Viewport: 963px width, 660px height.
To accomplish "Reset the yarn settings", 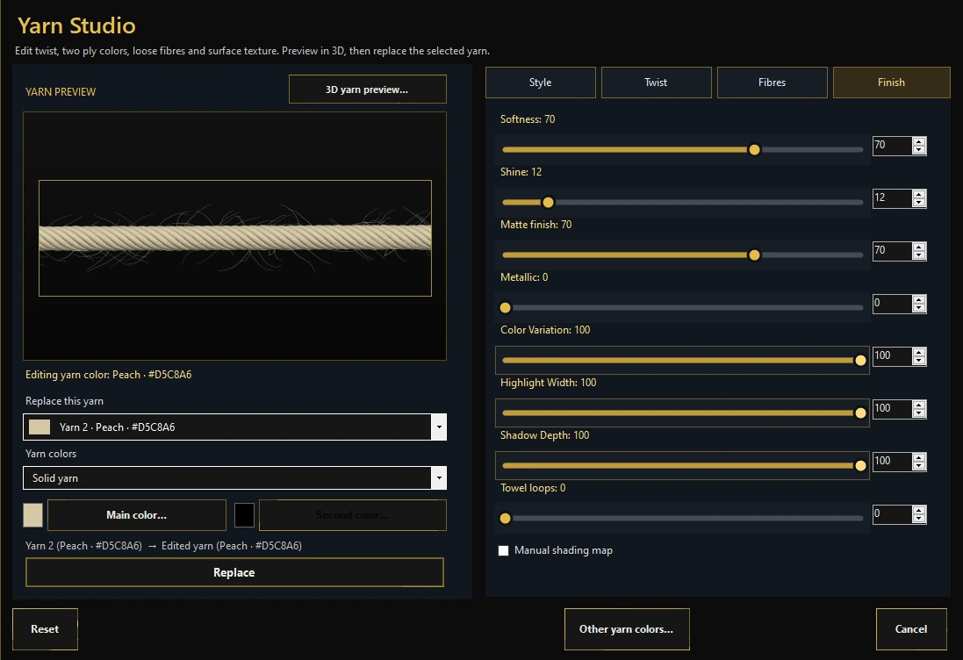I will pyautogui.click(x=45, y=628).
